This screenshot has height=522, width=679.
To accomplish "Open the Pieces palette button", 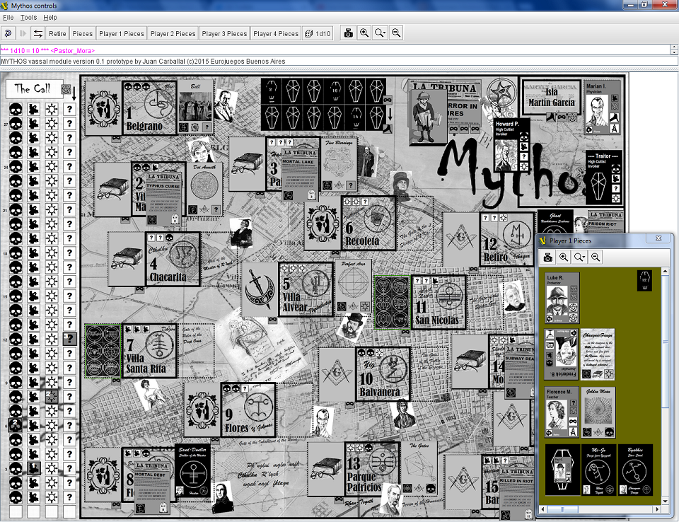I will 82,33.
